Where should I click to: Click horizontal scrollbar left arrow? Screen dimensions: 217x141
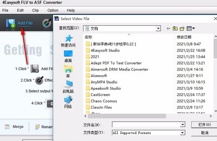(85, 116)
